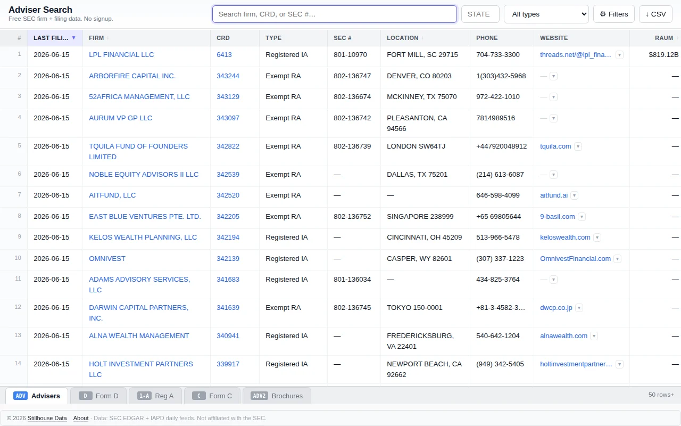Visit aitfund.ai website link
Image resolution: width=681 pixels, height=426 pixels.
click(x=554, y=195)
